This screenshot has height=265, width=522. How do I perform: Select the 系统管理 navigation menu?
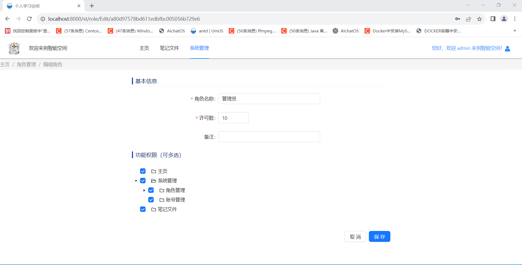tap(199, 48)
